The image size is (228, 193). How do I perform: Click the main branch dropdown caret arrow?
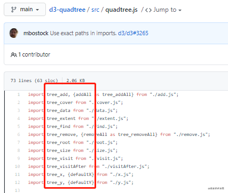37,10
